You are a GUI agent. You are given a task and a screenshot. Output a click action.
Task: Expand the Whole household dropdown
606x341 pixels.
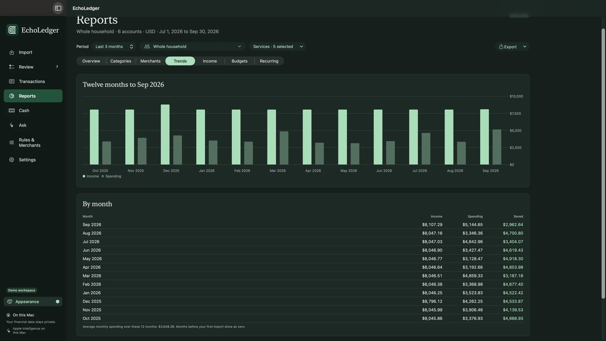click(x=192, y=46)
